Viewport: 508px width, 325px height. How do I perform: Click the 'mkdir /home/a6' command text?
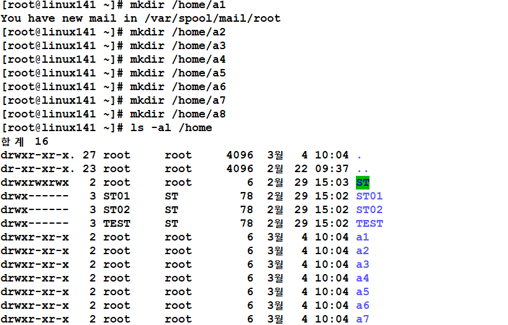click(178, 87)
